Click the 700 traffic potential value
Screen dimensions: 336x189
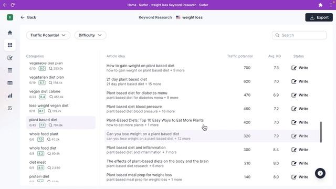[x=247, y=68]
